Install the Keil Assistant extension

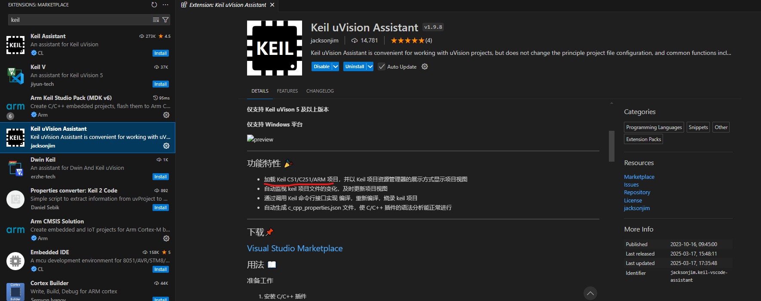pyautogui.click(x=161, y=53)
